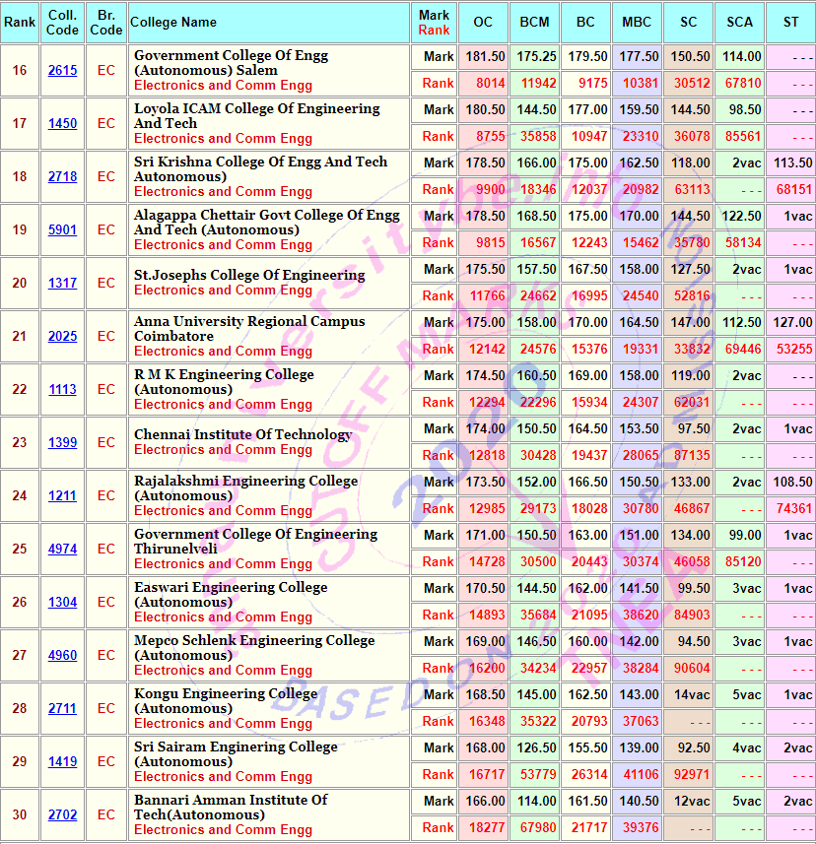Image resolution: width=816 pixels, height=844 pixels.
Task: Open college code 2615 link
Action: click(62, 71)
